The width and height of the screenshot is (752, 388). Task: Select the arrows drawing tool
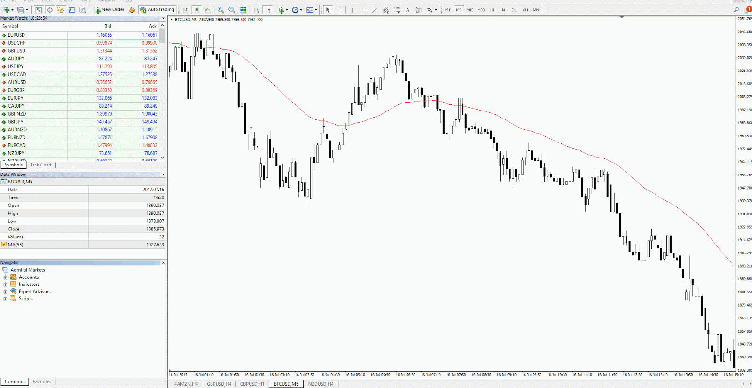click(430, 9)
